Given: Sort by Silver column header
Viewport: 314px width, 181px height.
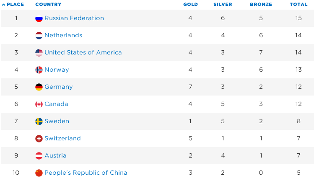Looking at the screenshot, I should pos(223,5).
